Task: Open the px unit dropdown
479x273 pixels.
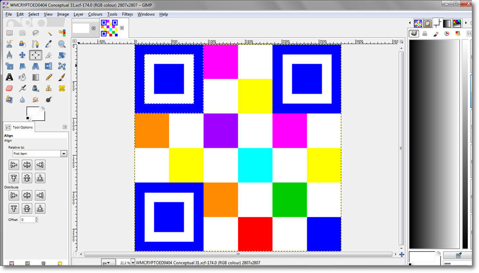Action: pyautogui.click(x=108, y=263)
